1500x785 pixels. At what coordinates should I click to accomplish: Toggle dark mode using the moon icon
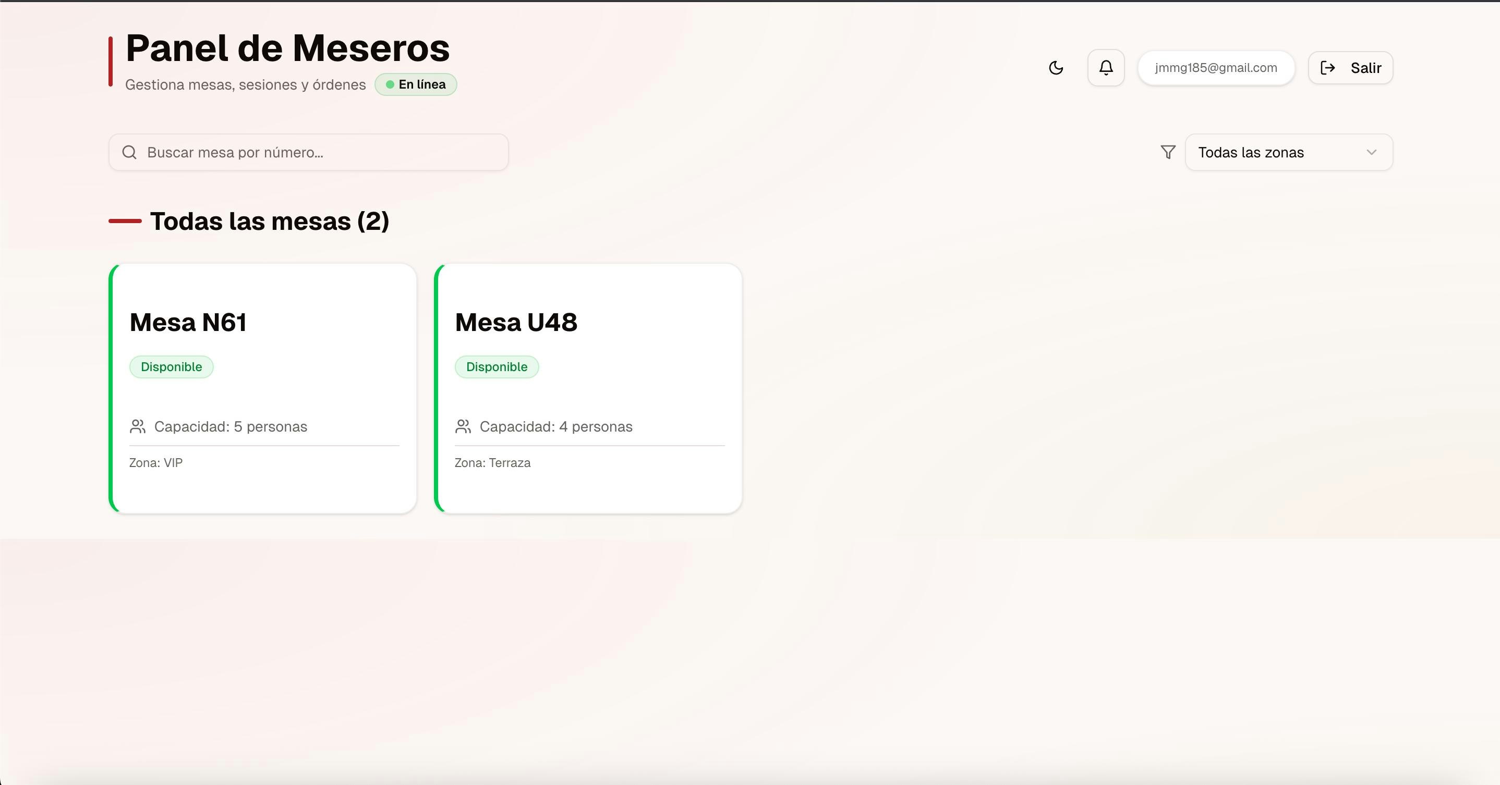(x=1056, y=68)
